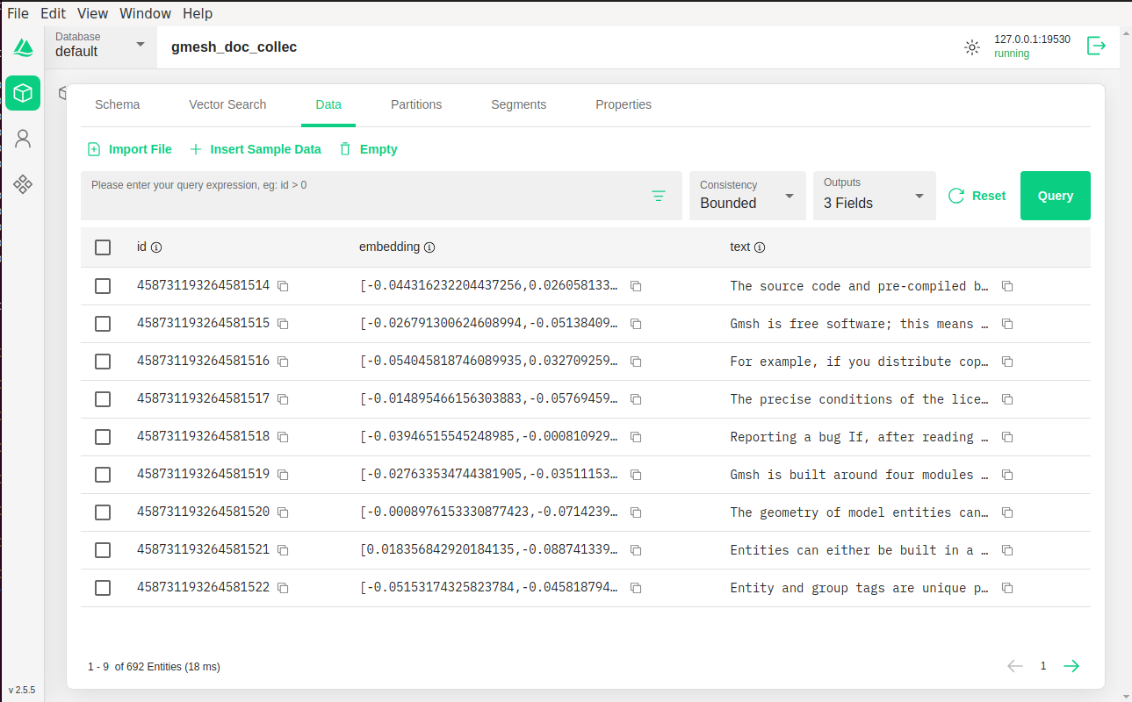
Task: Click Insert Sample Data button
Action: coord(255,149)
